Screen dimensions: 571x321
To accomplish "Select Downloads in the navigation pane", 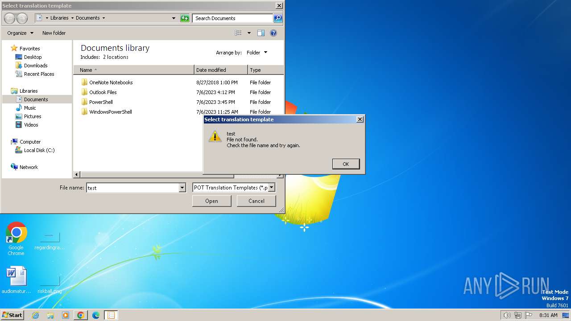I will pyautogui.click(x=36, y=66).
